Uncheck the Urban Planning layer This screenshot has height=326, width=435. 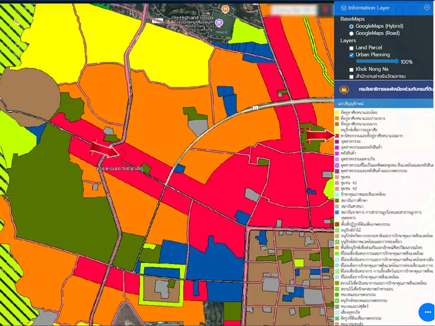tap(351, 55)
